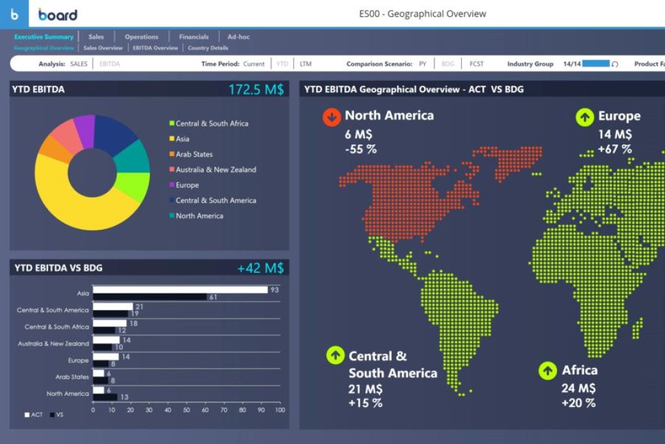The width and height of the screenshot is (665, 444).
Task: Set Analysis to SALES
Action: tap(79, 64)
